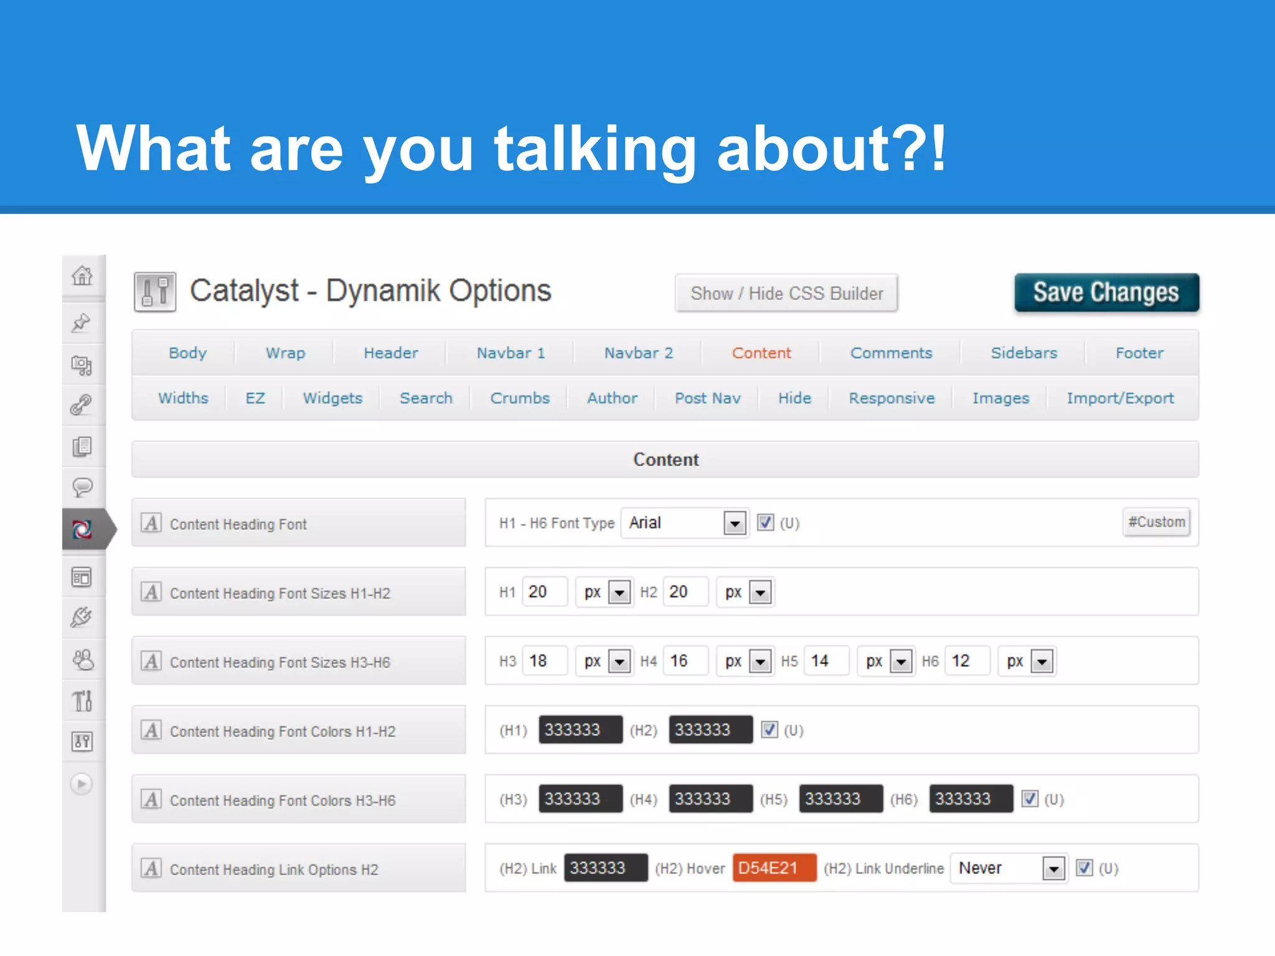The width and height of the screenshot is (1275, 956).
Task: Switch to the Sidebars tab
Action: tap(1023, 353)
